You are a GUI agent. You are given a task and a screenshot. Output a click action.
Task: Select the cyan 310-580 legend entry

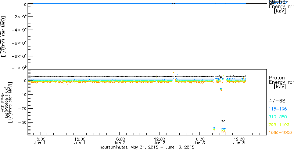(x=278, y=117)
